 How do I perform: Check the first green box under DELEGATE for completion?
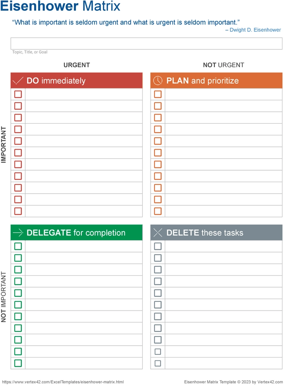[x=18, y=246]
